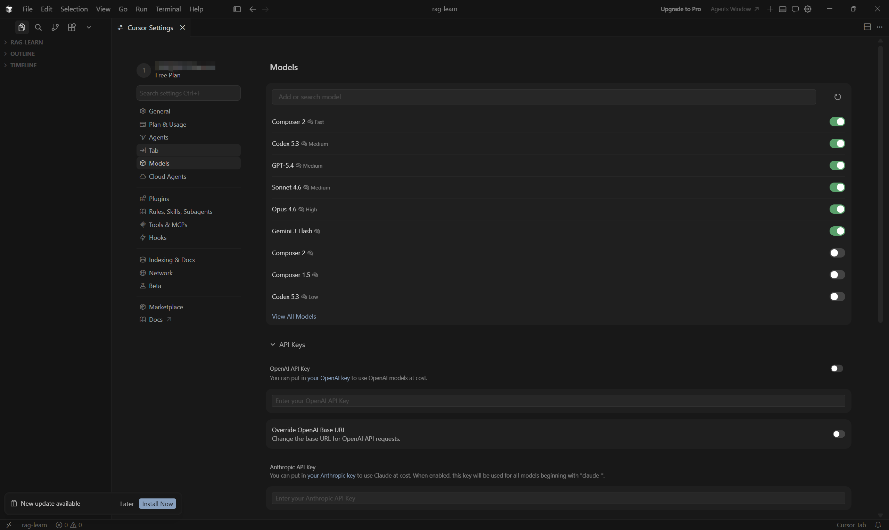Enable Override OpenAI Base URL toggle
The height and width of the screenshot is (530, 889).
pyautogui.click(x=839, y=434)
